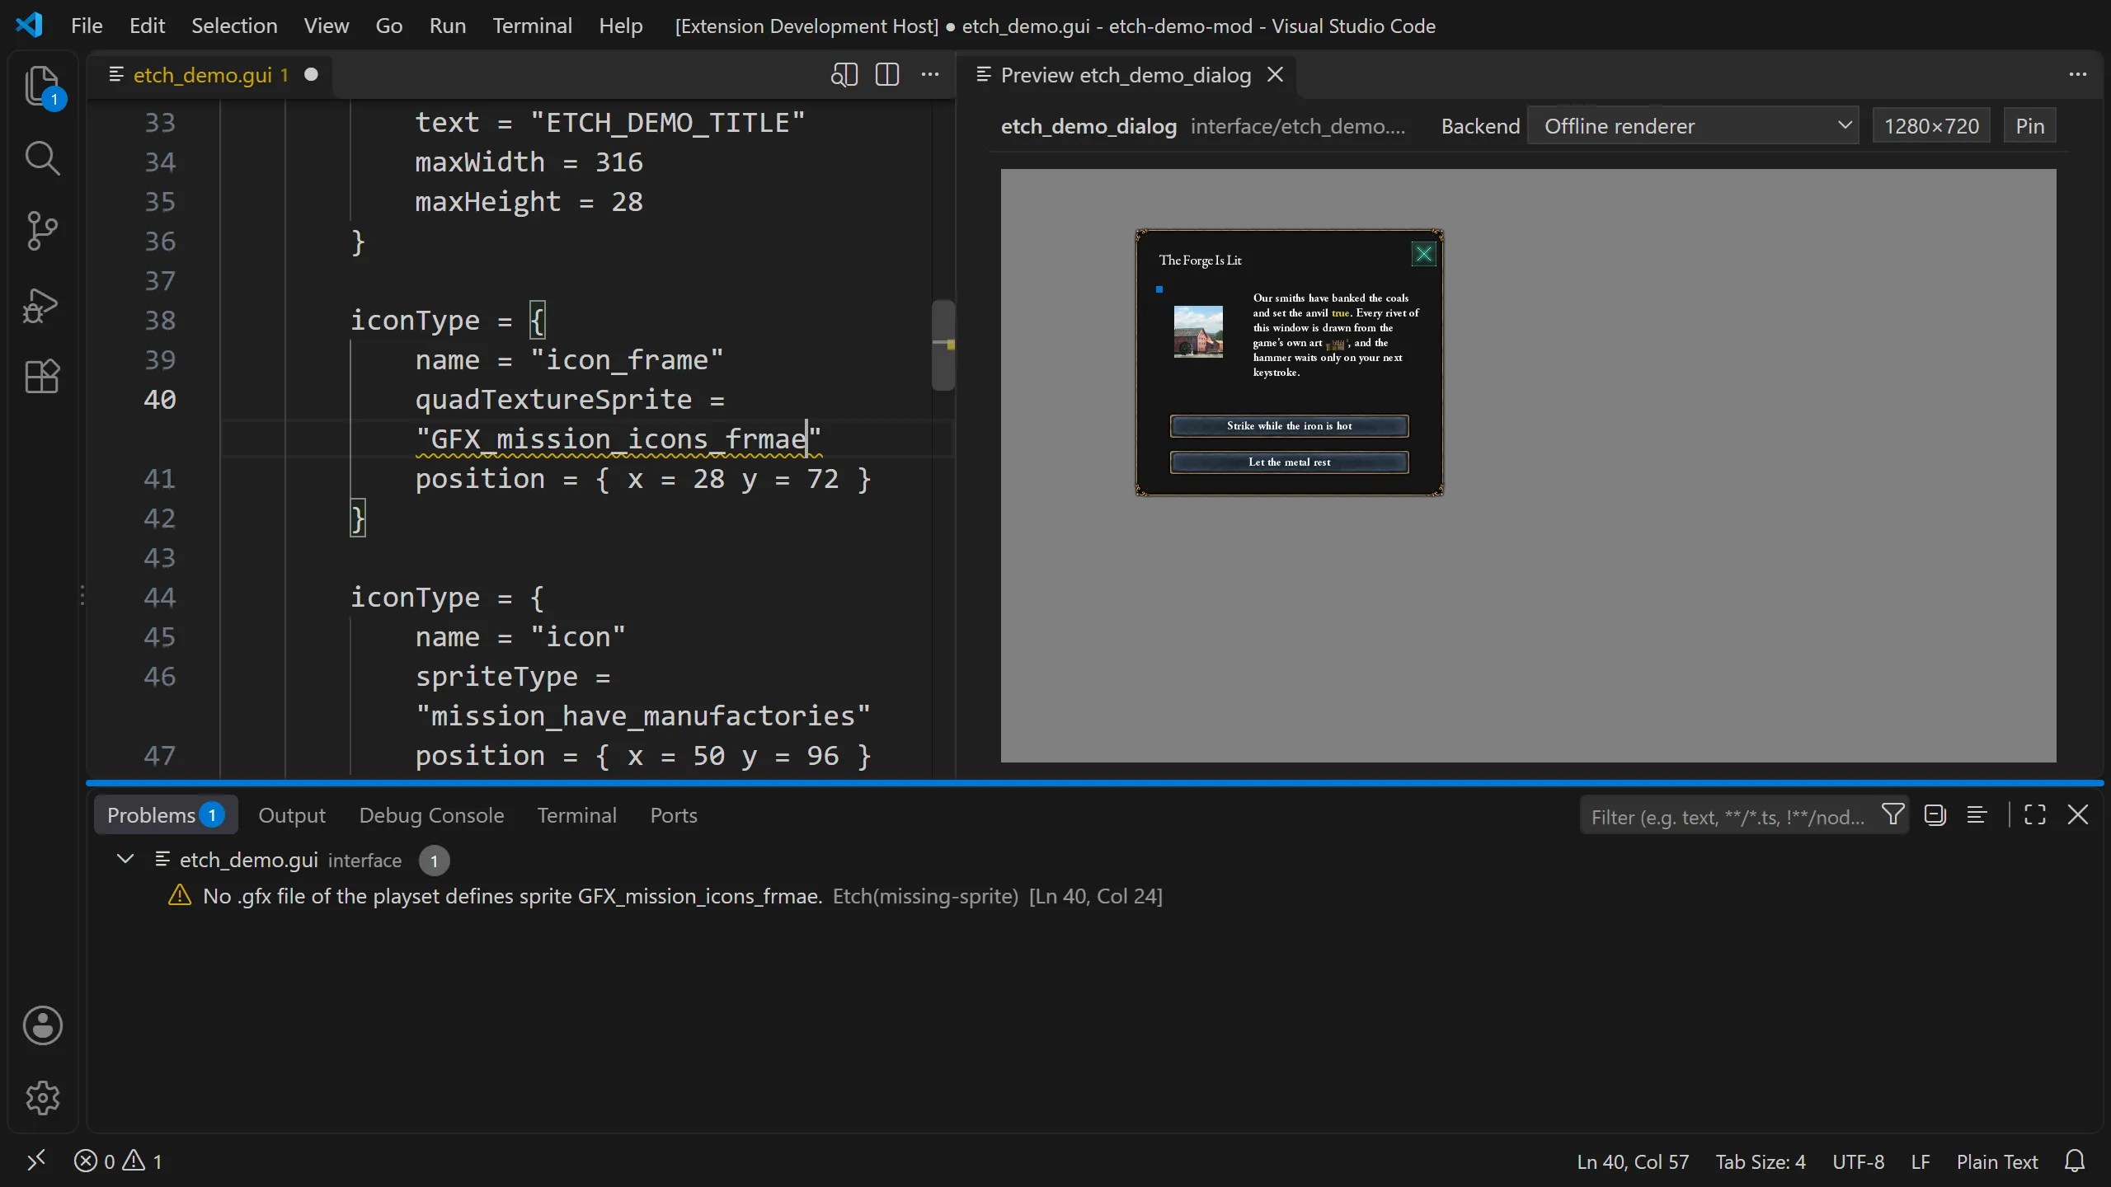Screen dimensions: 2111x1187
Task: Click the manufactory picture in the preview dialog
Action: [1198, 331]
